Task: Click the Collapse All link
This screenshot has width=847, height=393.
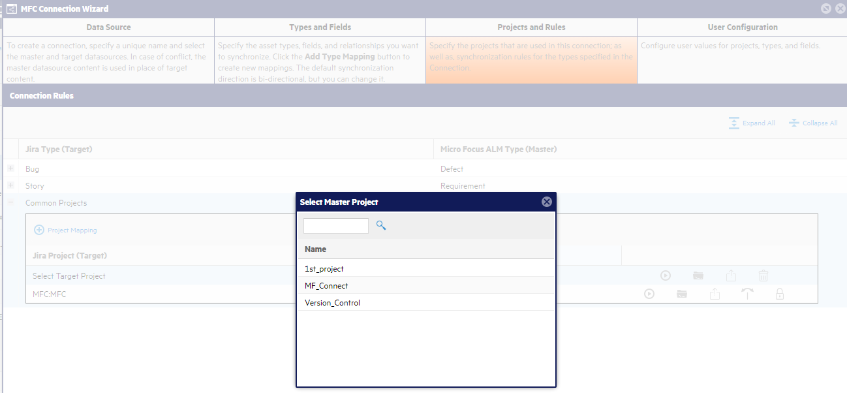Action: [x=813, y=123]
